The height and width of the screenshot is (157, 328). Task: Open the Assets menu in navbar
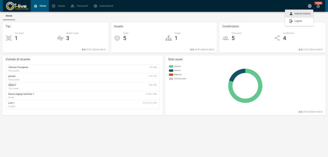(58, 6)
